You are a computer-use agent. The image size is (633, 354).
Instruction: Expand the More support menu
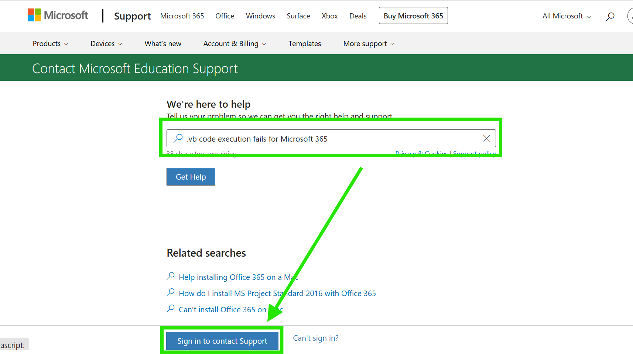point(369,44)
